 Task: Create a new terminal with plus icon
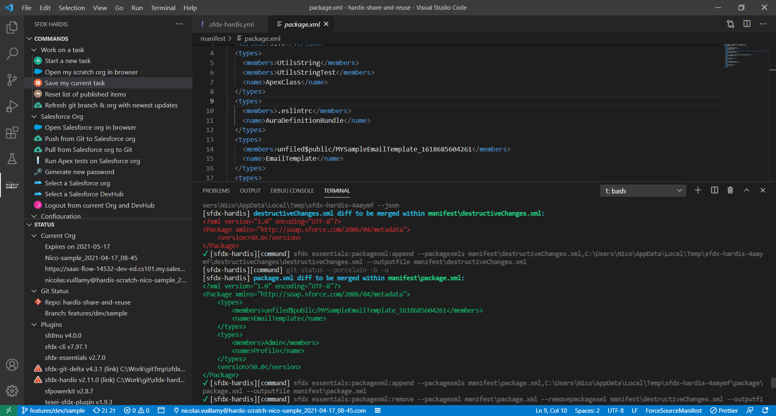tap(698, 190)
